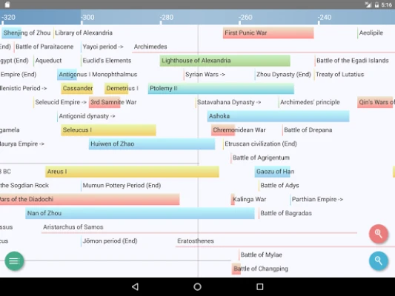Tap the Android back navigation icon

point(136,286)
